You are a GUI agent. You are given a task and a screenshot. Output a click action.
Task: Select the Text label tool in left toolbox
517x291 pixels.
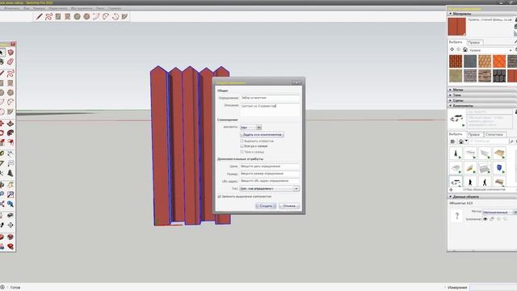pos(11,163)
